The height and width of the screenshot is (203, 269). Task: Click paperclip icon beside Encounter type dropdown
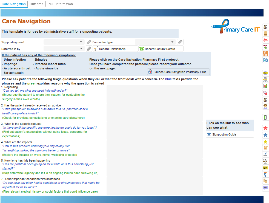(180, 42)
